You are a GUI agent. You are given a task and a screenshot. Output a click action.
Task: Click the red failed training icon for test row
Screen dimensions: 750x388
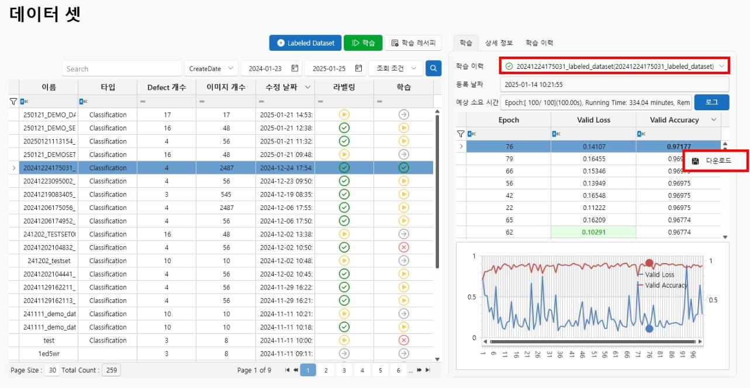point(403,340)
